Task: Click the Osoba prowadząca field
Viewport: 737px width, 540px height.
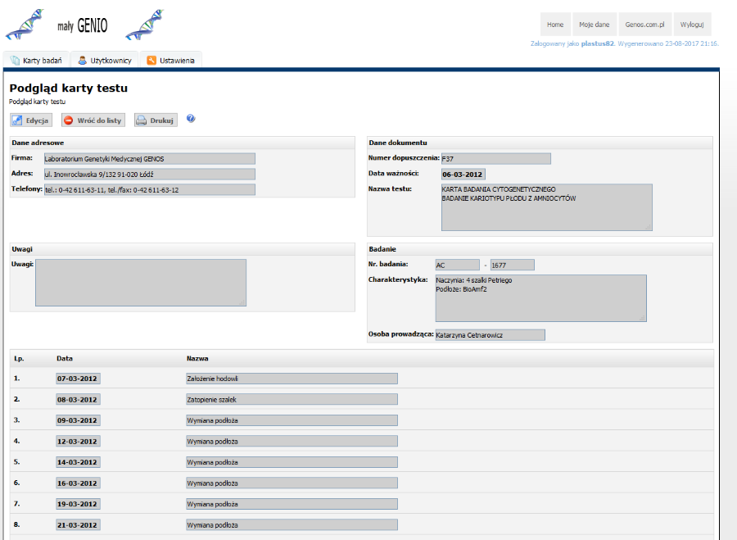Action: coord(490,335)
